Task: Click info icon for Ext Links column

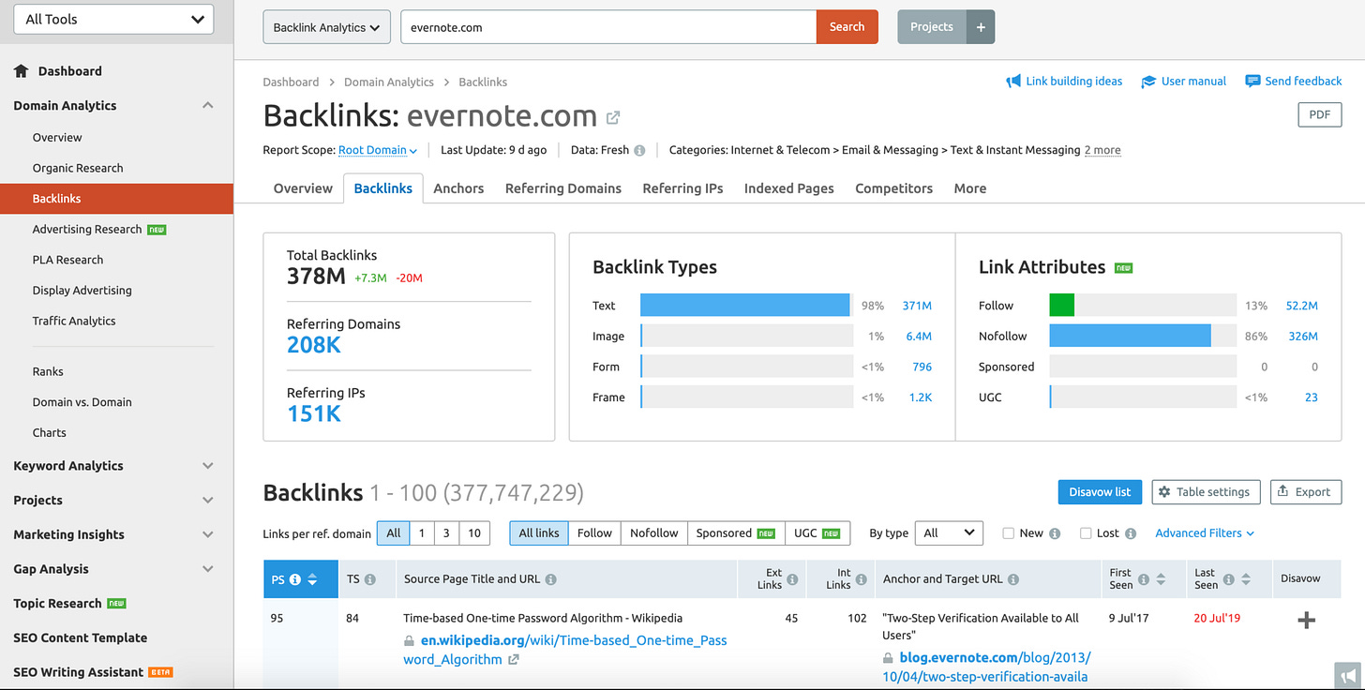Action: point(792,579)
